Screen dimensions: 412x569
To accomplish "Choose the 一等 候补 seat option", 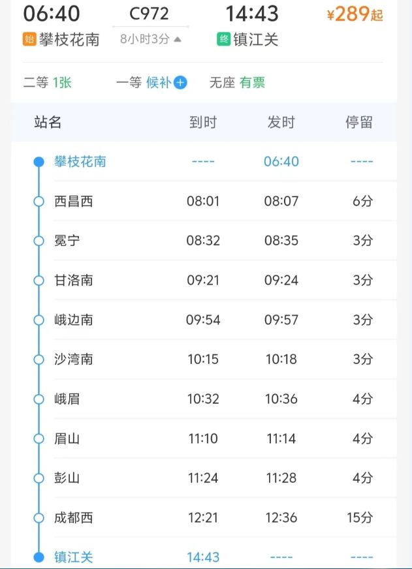I will pos(151,83).
